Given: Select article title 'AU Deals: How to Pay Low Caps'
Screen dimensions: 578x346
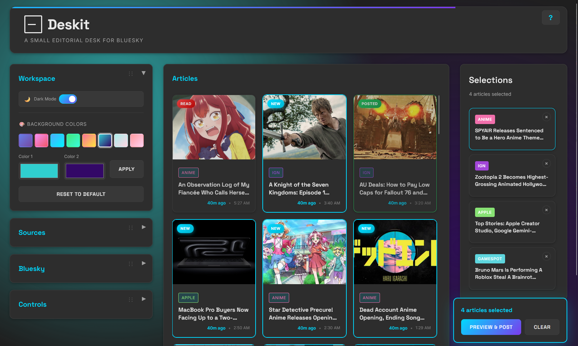Looking at the screenshot, I should point(395,189).
